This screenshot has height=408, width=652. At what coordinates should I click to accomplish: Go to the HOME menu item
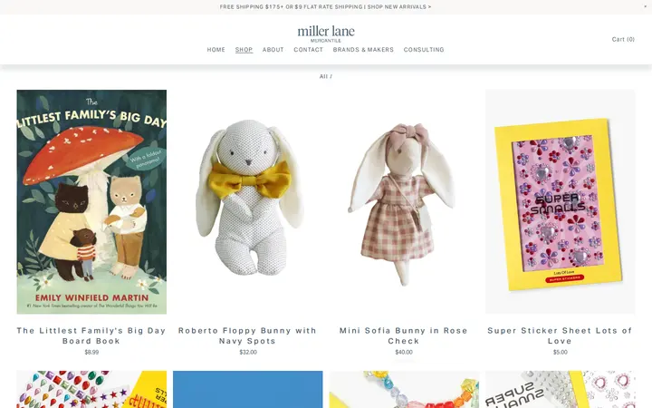coord(216,50)
